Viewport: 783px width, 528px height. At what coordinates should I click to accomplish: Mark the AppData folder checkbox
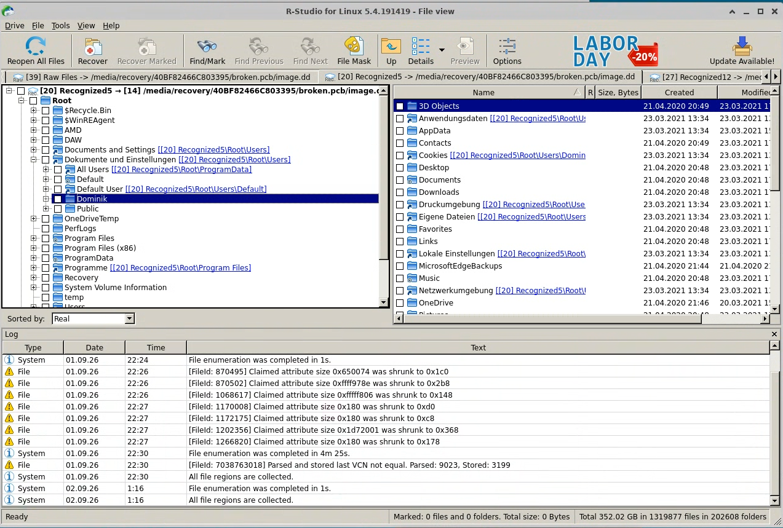[x=400, y=131]
